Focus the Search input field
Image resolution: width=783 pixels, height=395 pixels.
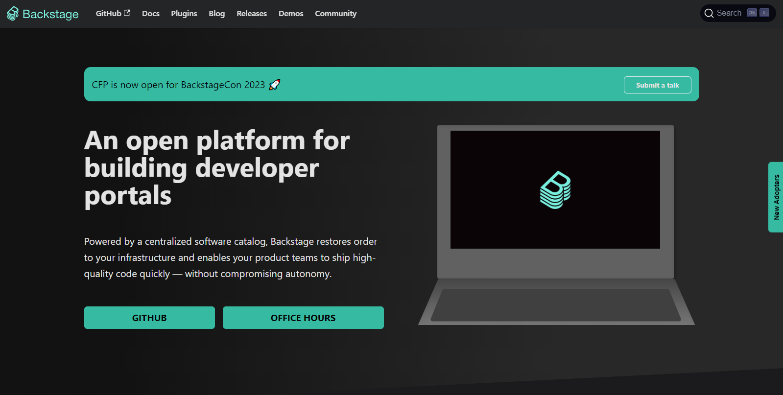(x=738, y=13)
